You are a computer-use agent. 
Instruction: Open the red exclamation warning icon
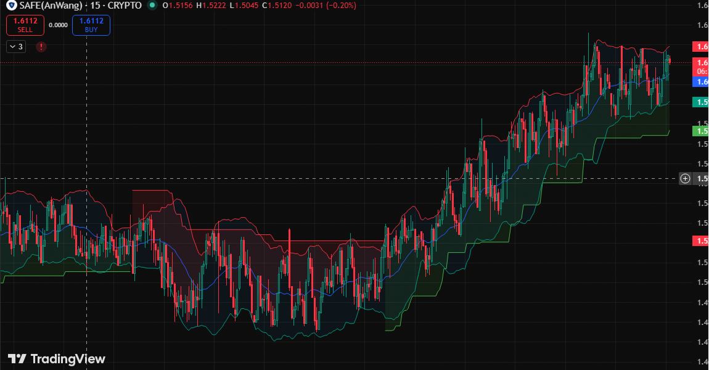coord(41,47)
